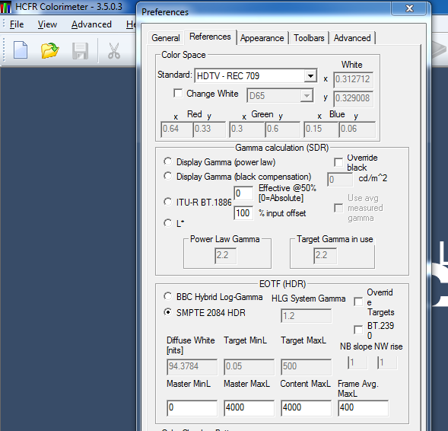Click the White y value 0.329008

coord(354,99)
